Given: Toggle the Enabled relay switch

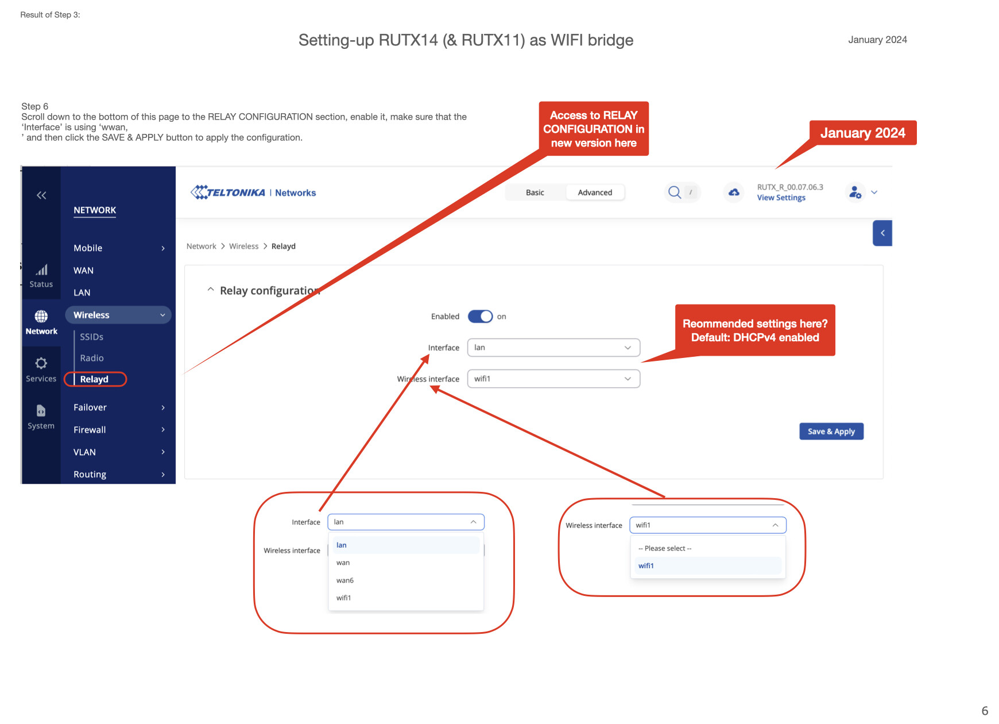Looking at the screenshot, I should [481, 317].
